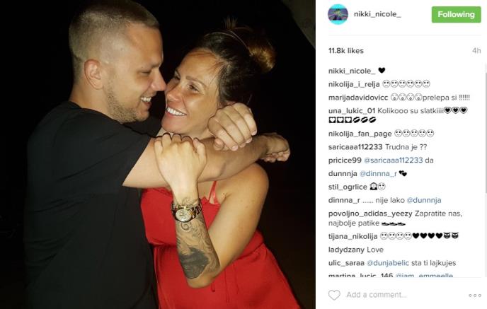Open the three-dot more options menu
This screenshot has height=309, width=487.
pos(475,296)
